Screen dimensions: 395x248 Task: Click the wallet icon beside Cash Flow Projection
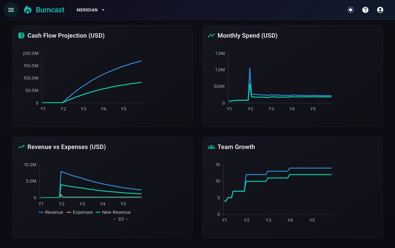coord(21,35)
